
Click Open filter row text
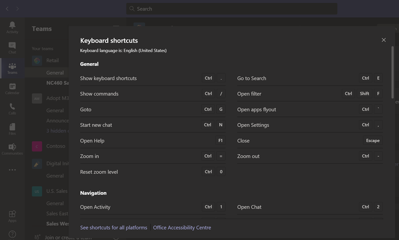pos(249,94)
